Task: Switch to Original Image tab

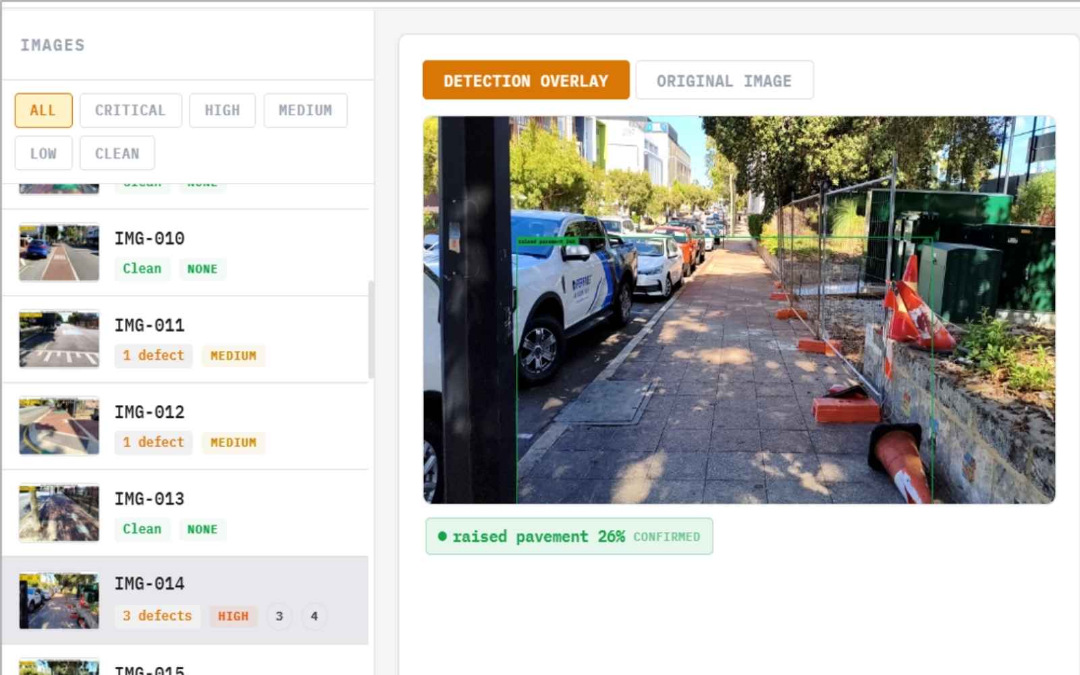Action: [724, 80]
